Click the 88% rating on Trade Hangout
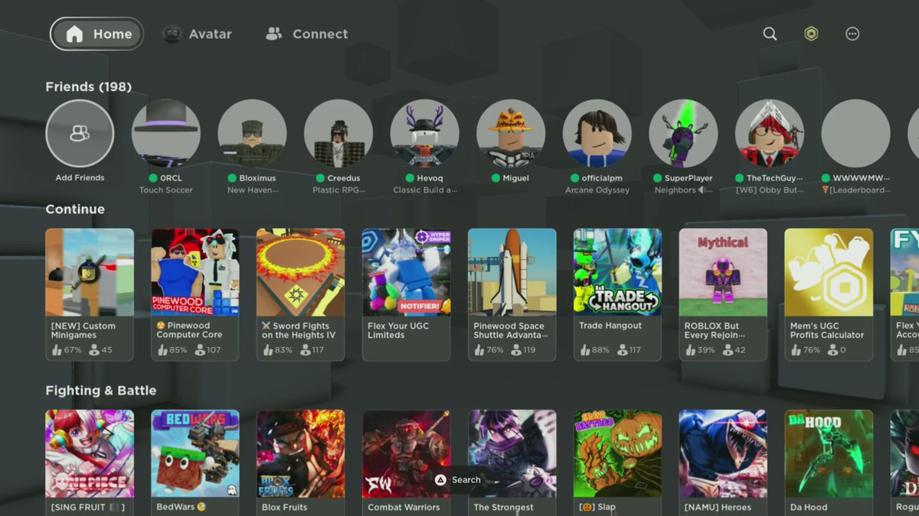 click(x=595, y=350)
